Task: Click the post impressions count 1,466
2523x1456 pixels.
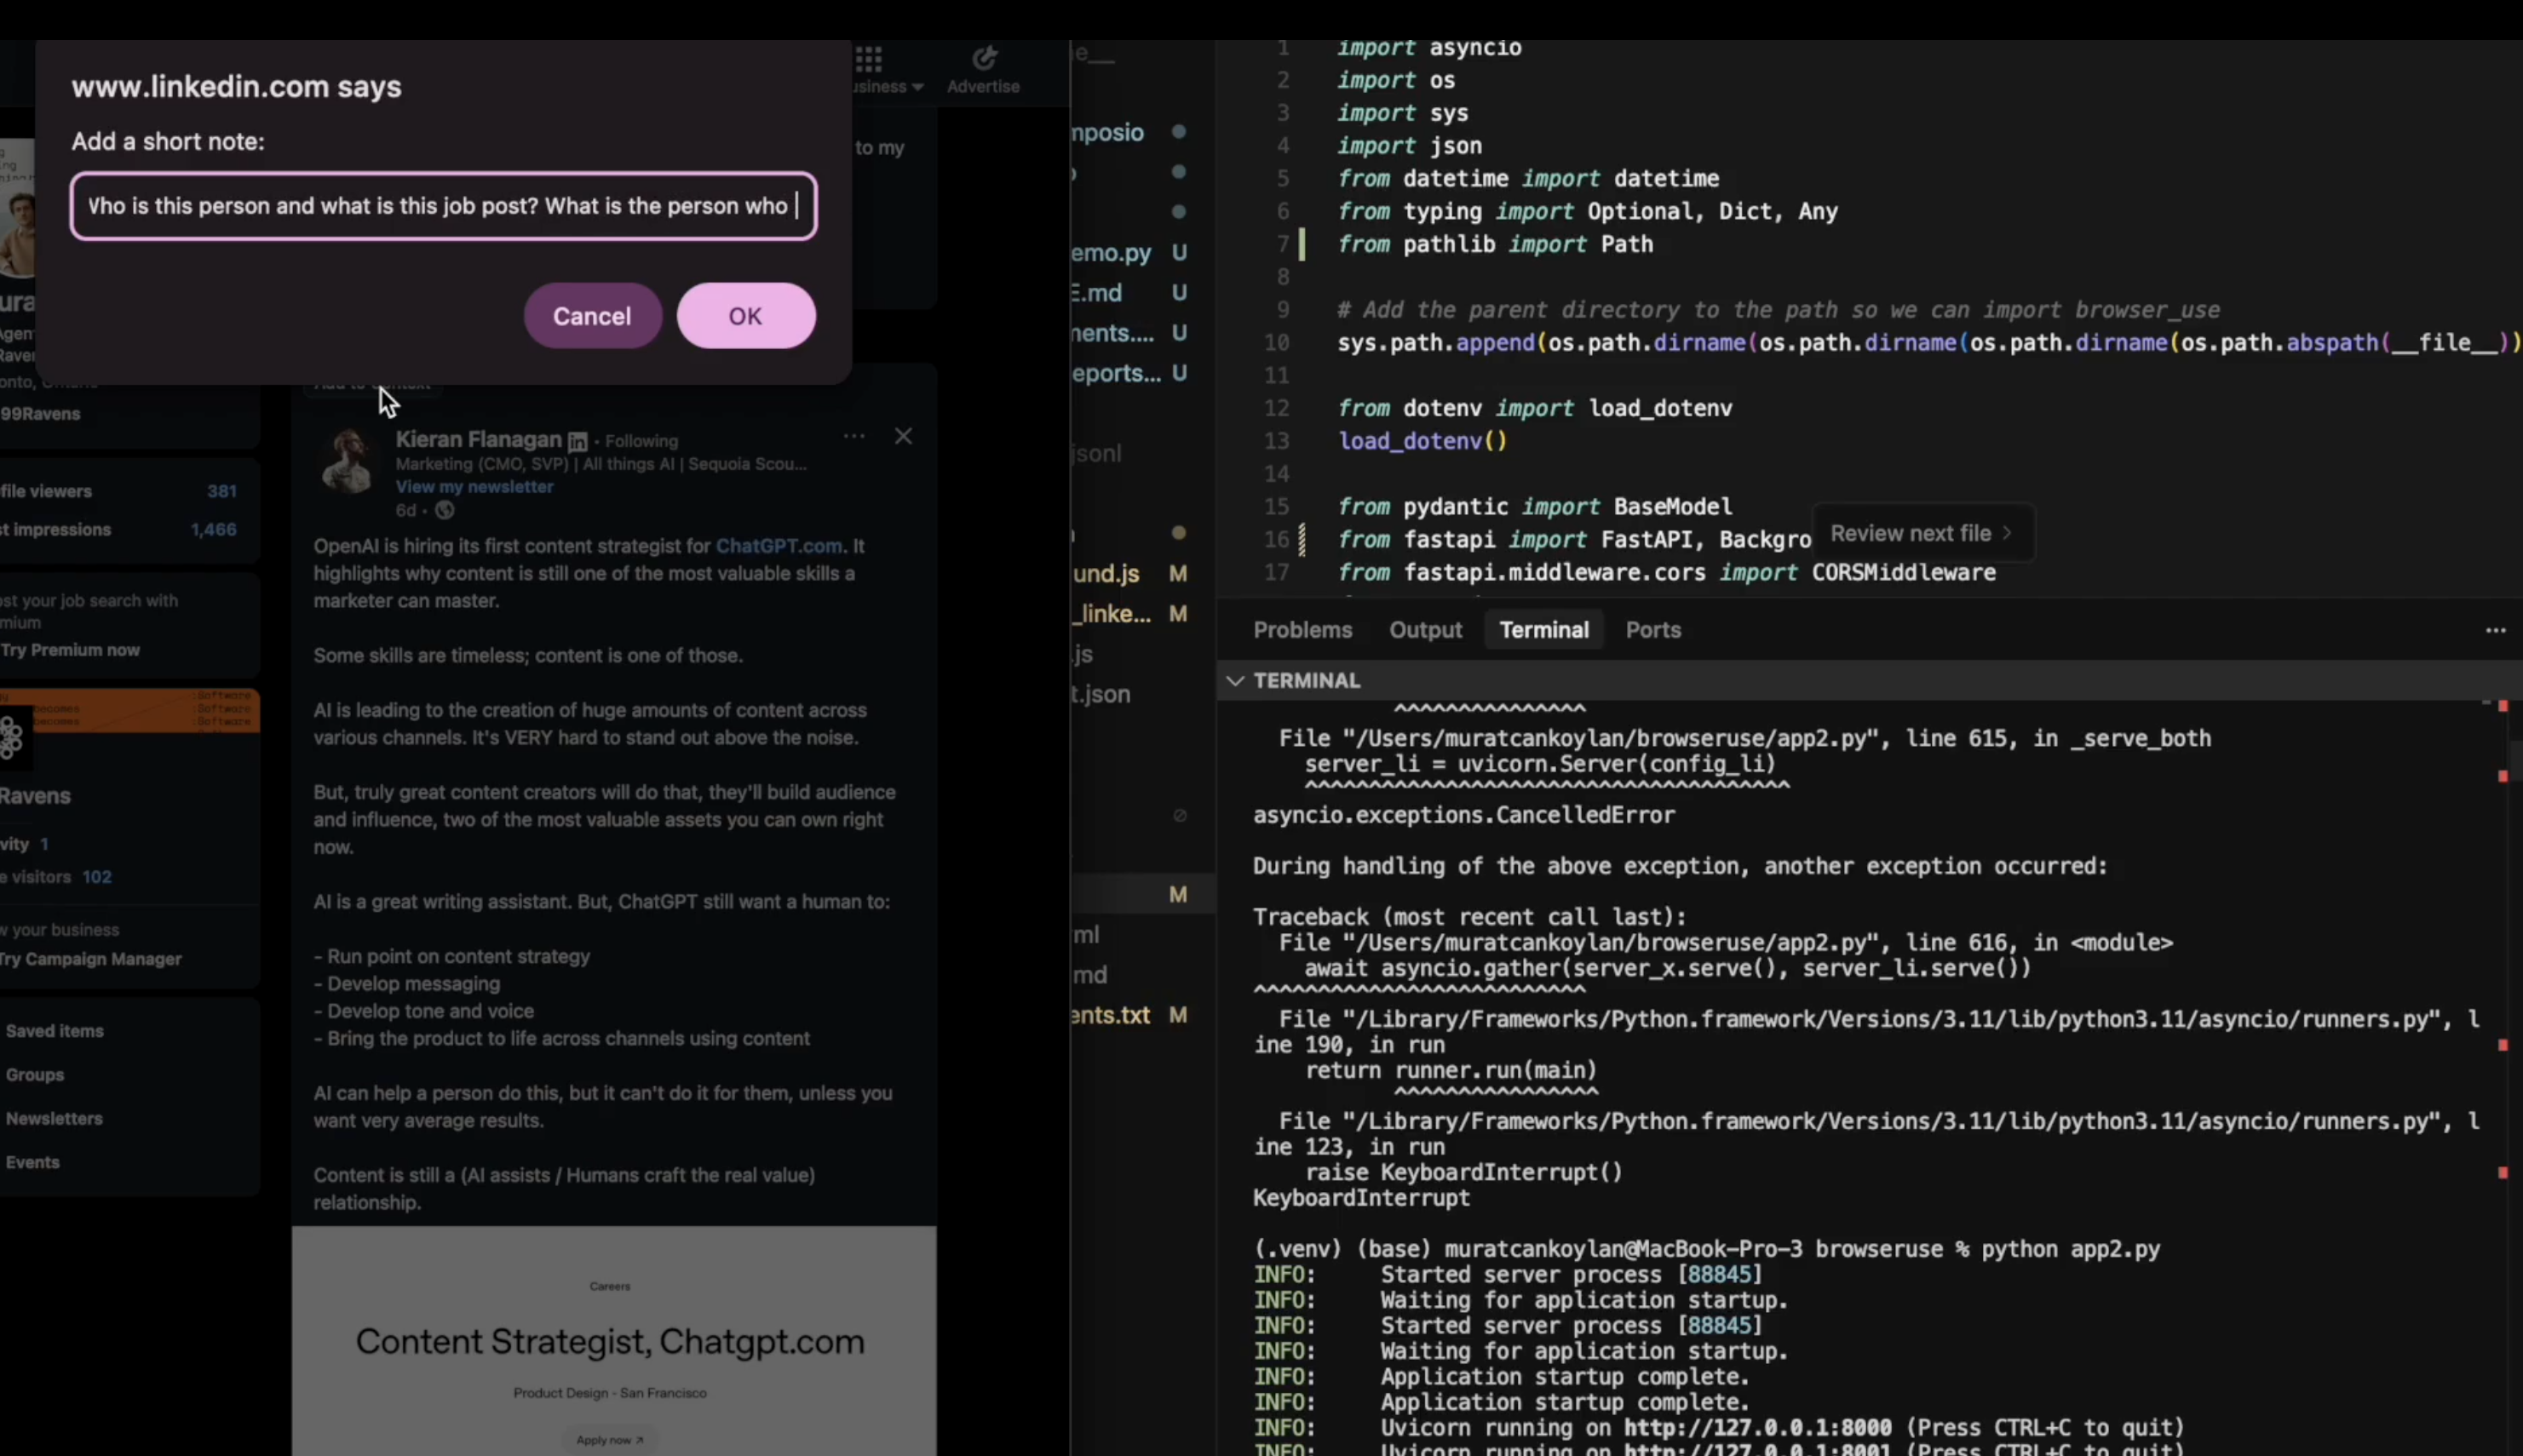Action: pyautogui.click(x=214, y=530)
